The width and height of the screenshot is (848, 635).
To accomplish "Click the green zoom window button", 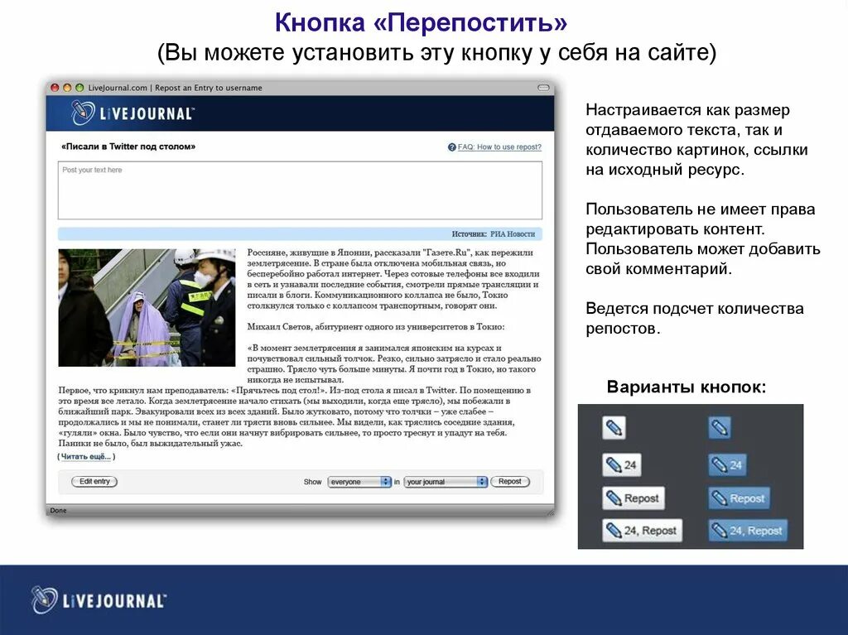I will (x=79, y=88).
